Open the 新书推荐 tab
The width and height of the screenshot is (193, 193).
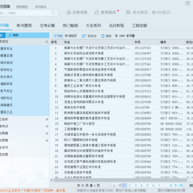pyautogui.click(x=24, y=26)
